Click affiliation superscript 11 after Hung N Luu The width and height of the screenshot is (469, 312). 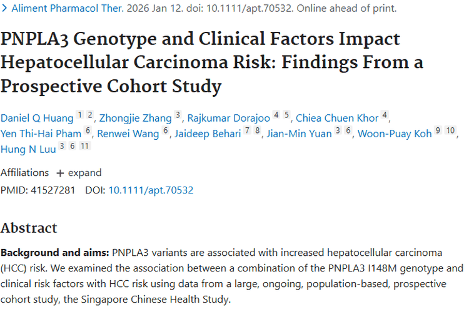85,146
